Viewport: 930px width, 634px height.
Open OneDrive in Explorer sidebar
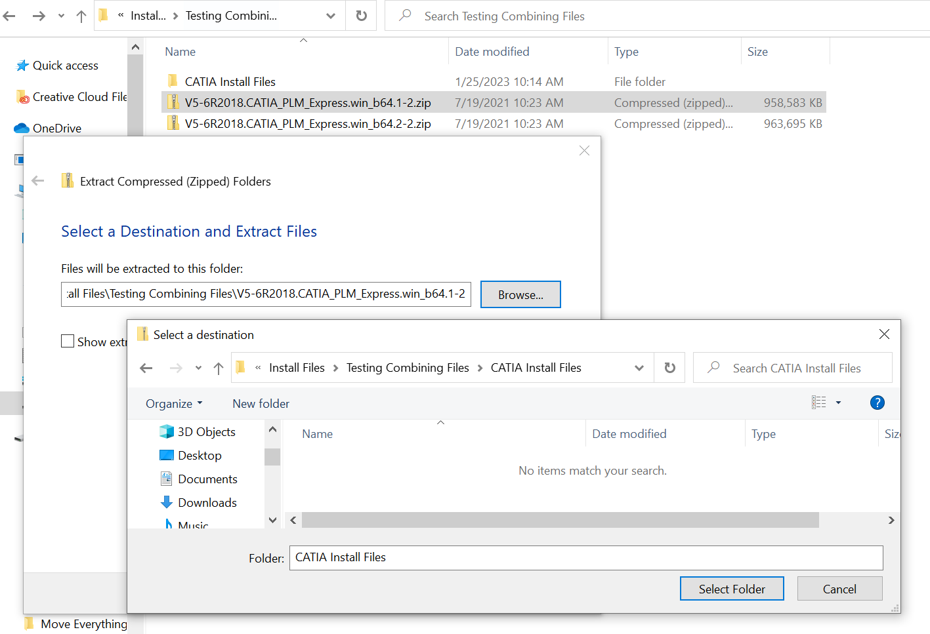point(56,129)
